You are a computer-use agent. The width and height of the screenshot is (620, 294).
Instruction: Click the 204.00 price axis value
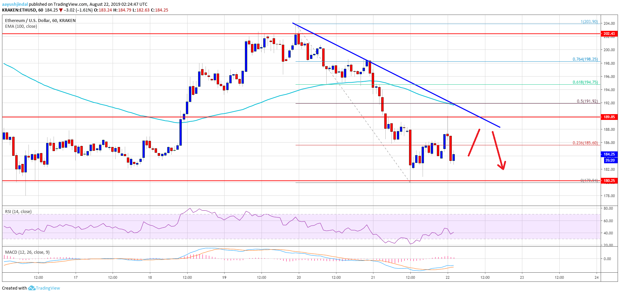(x=609, y=23)
